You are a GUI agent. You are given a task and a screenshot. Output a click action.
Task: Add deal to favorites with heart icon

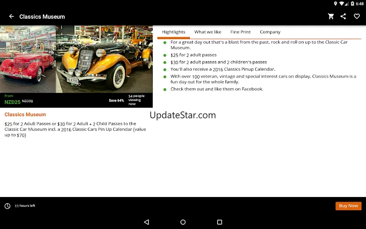click(x=357, y=16)
